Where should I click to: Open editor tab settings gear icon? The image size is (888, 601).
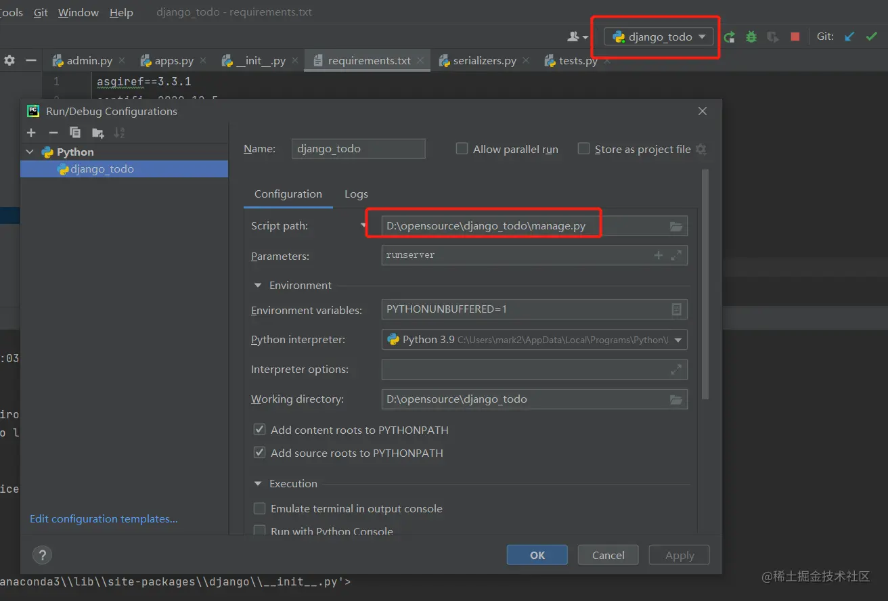tap(9, 60)
